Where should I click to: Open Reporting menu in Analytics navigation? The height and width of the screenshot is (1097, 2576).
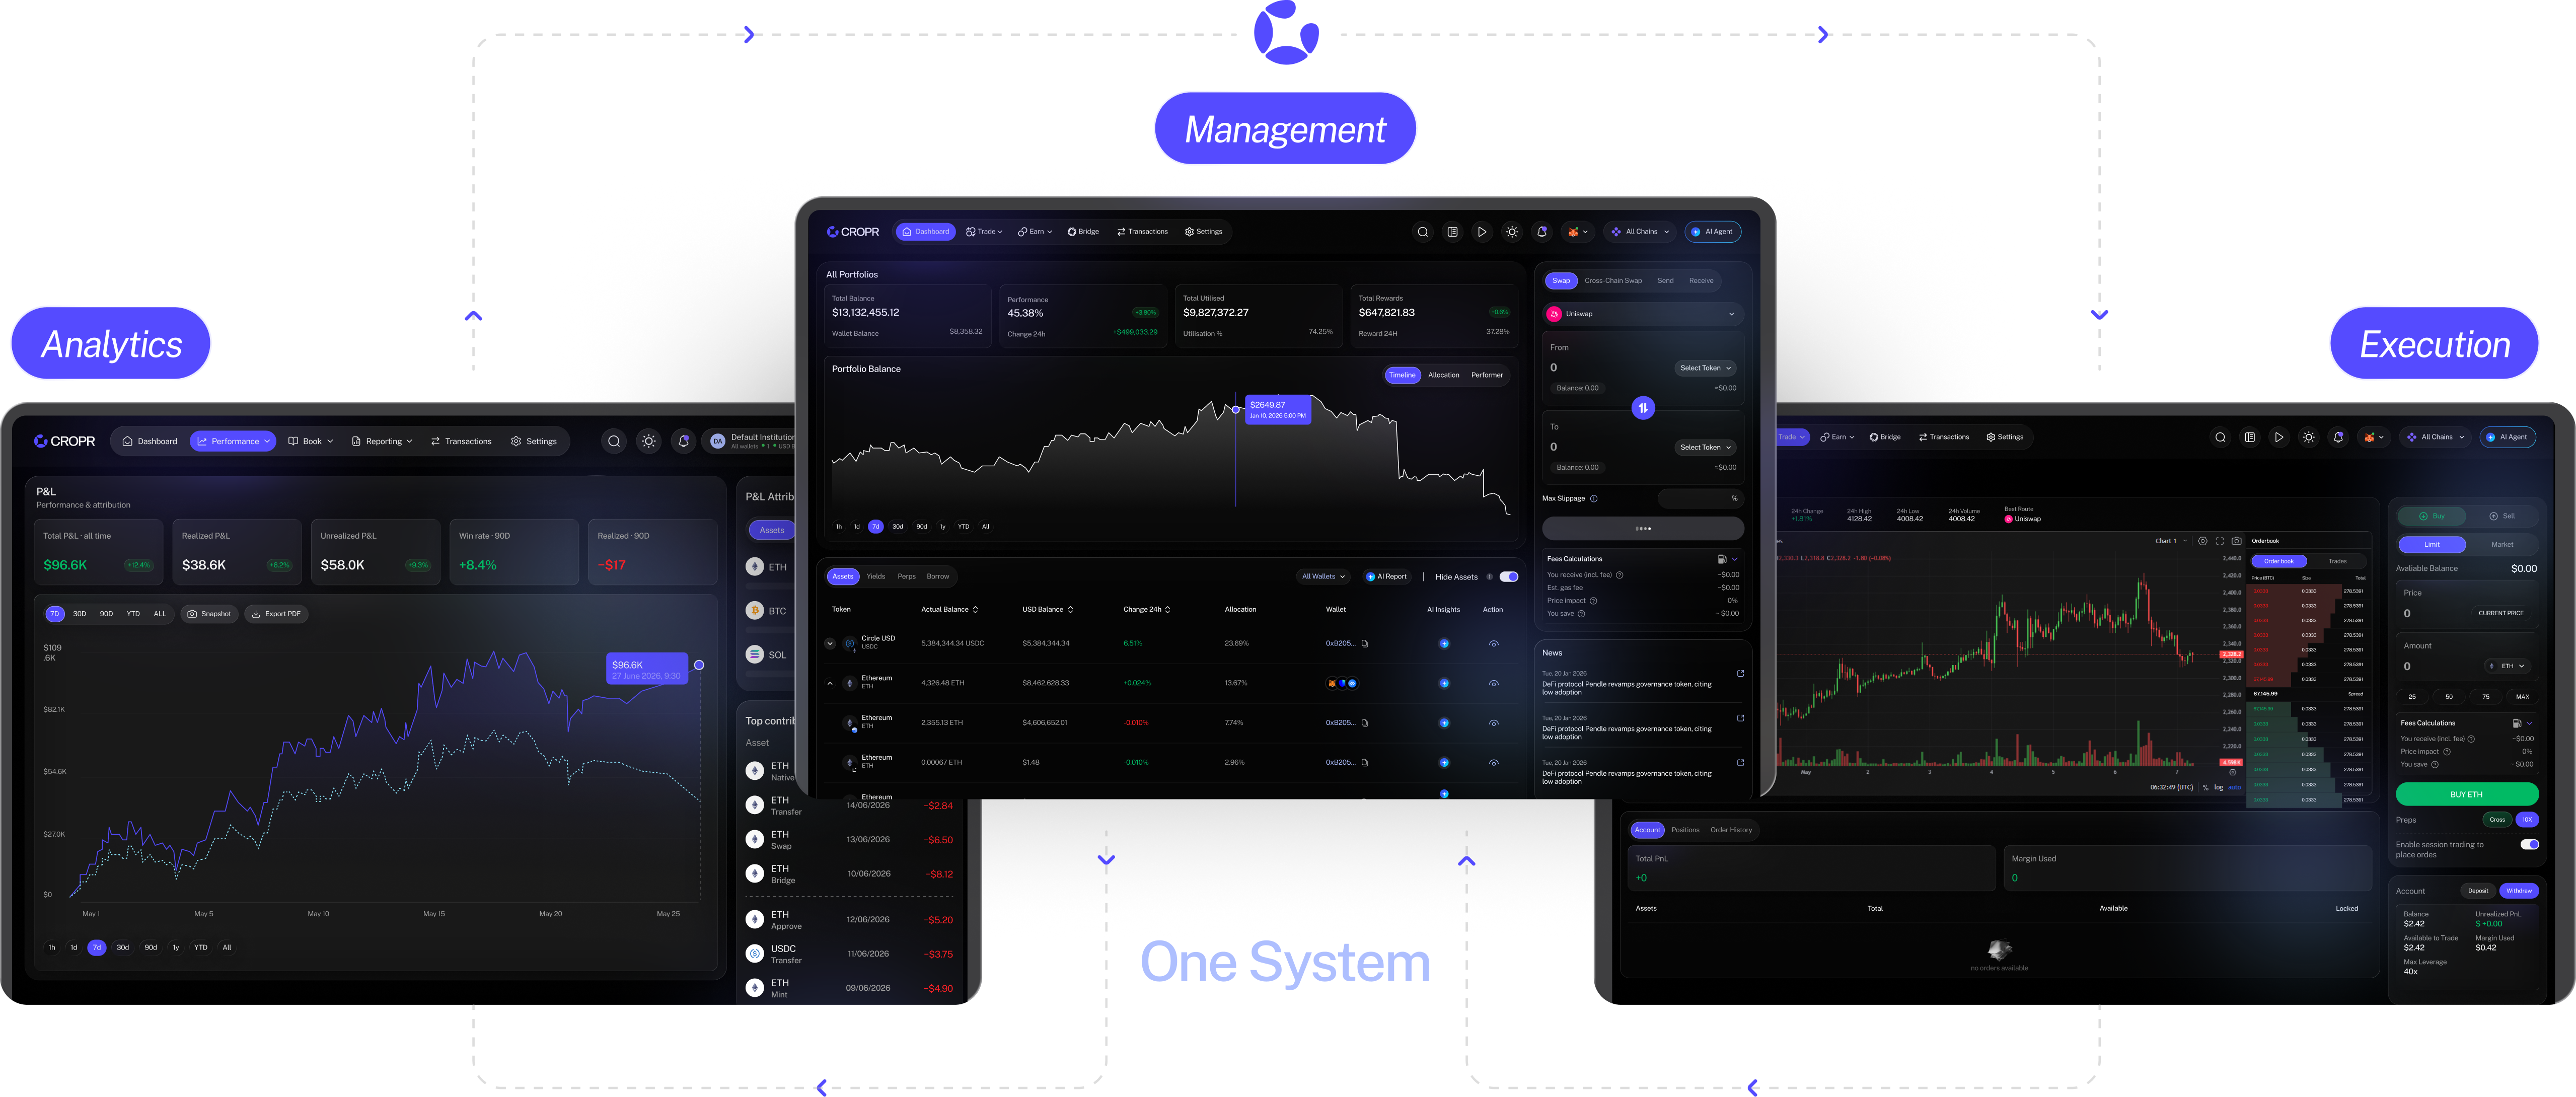382,441
